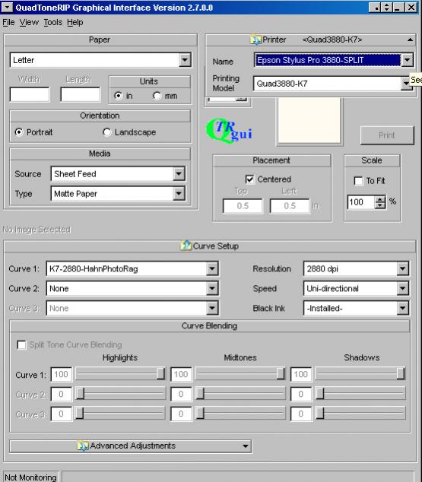Click the Curve 1 Highlights slider

[120, 374]
